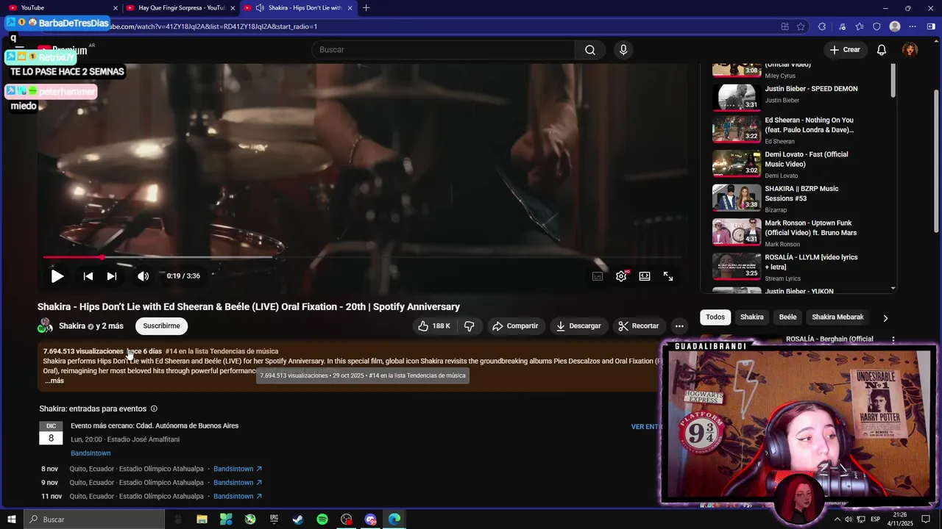Image resolution: width=942 pixels, height=529 pixels.
Task: Open browser essentials shield icon
Action: coord(877,26)
